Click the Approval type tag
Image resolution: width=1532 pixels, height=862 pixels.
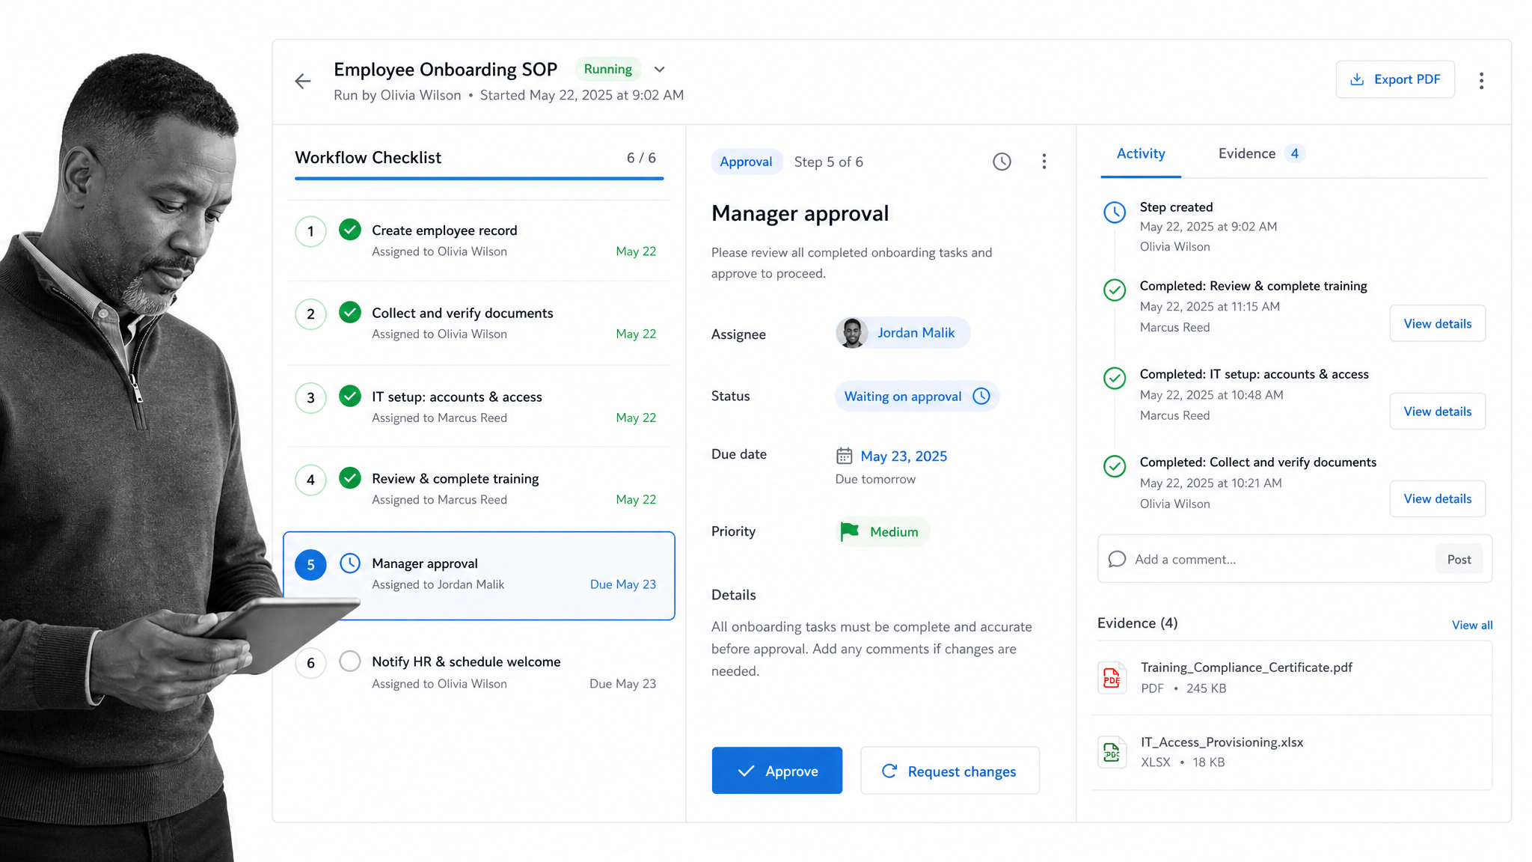coord(746,162)
